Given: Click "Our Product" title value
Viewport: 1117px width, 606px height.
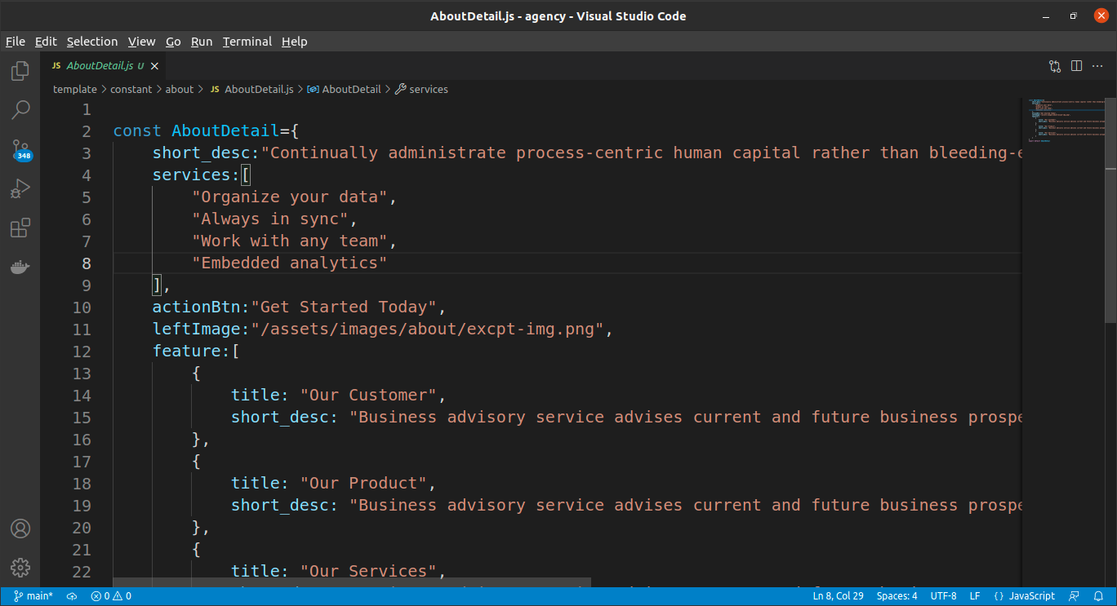Looking at the screenshot, I should pyautogui.click(x=364, y=484).
